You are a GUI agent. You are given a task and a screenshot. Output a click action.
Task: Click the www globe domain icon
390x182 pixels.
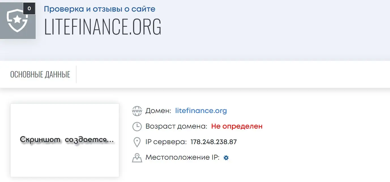(x=137, y=111)
